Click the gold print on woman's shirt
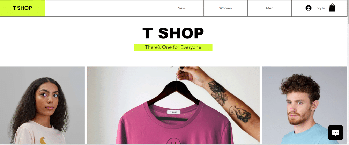 [x=43, y=140]
